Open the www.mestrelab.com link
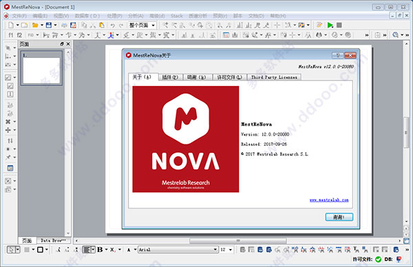This screenshot has width=413, height=267. [x=329, y=200]
